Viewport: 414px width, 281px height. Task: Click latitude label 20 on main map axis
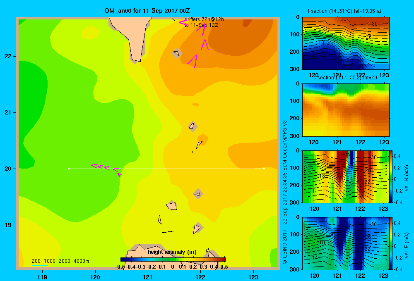(x=8, y=169)
